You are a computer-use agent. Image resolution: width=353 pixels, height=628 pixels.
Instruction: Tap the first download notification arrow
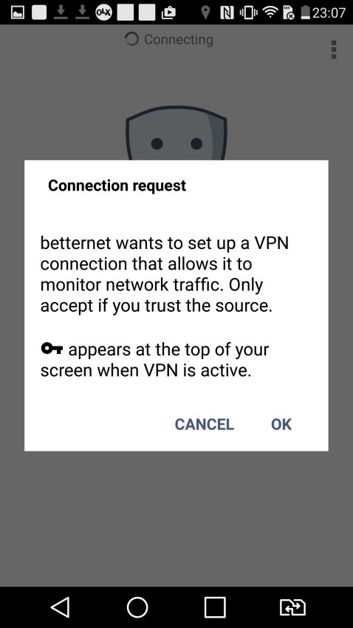click(x=61, y=13)
